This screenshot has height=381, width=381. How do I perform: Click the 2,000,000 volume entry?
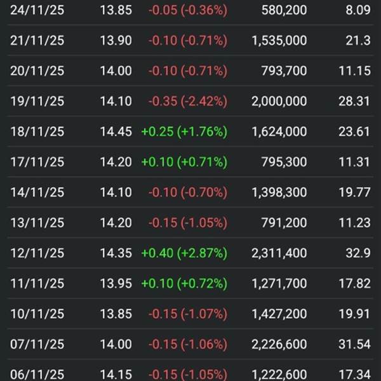pyautogui.click(x=279, y=102)
